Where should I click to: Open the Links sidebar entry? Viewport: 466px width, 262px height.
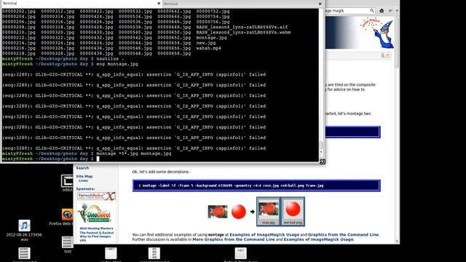point(83,180)
